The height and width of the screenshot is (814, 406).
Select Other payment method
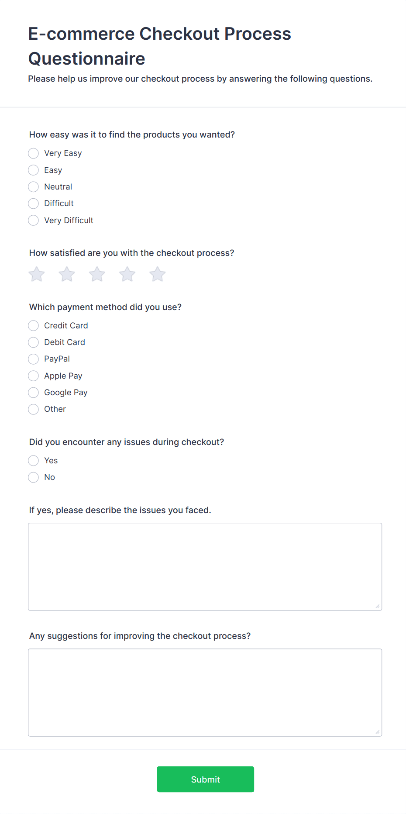[x=34, y=409]
